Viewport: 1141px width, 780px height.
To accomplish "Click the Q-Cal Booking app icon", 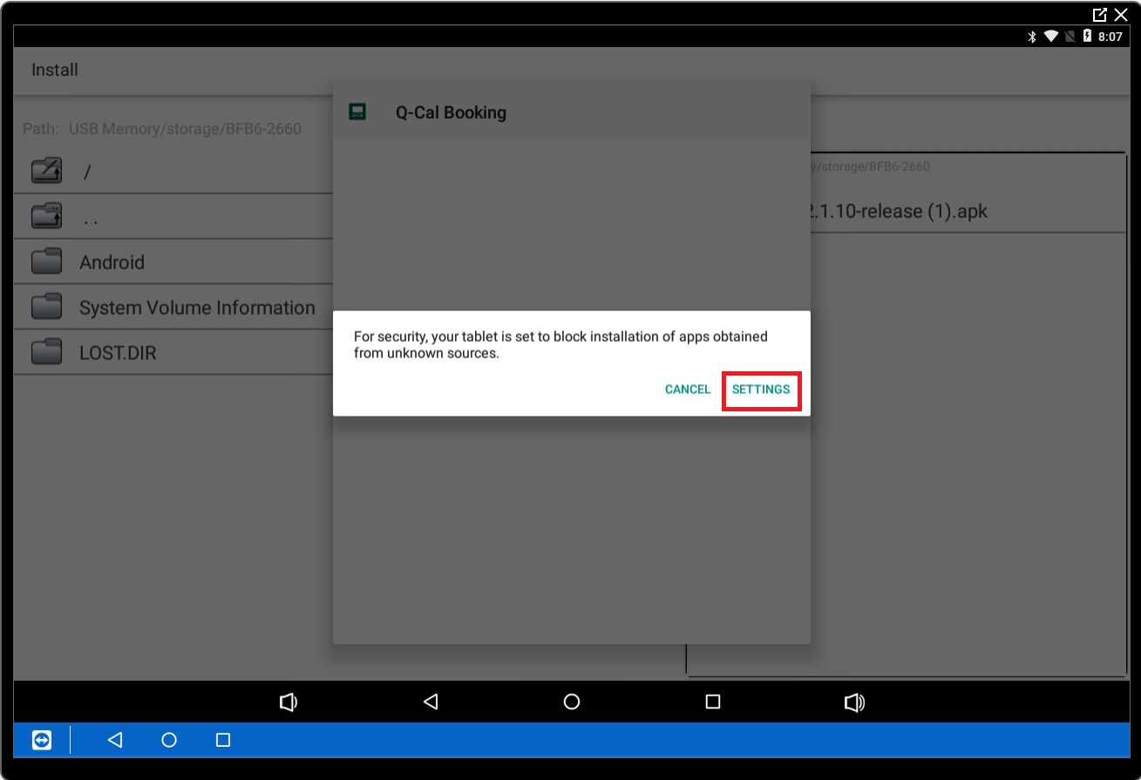I will pos(357,112).
